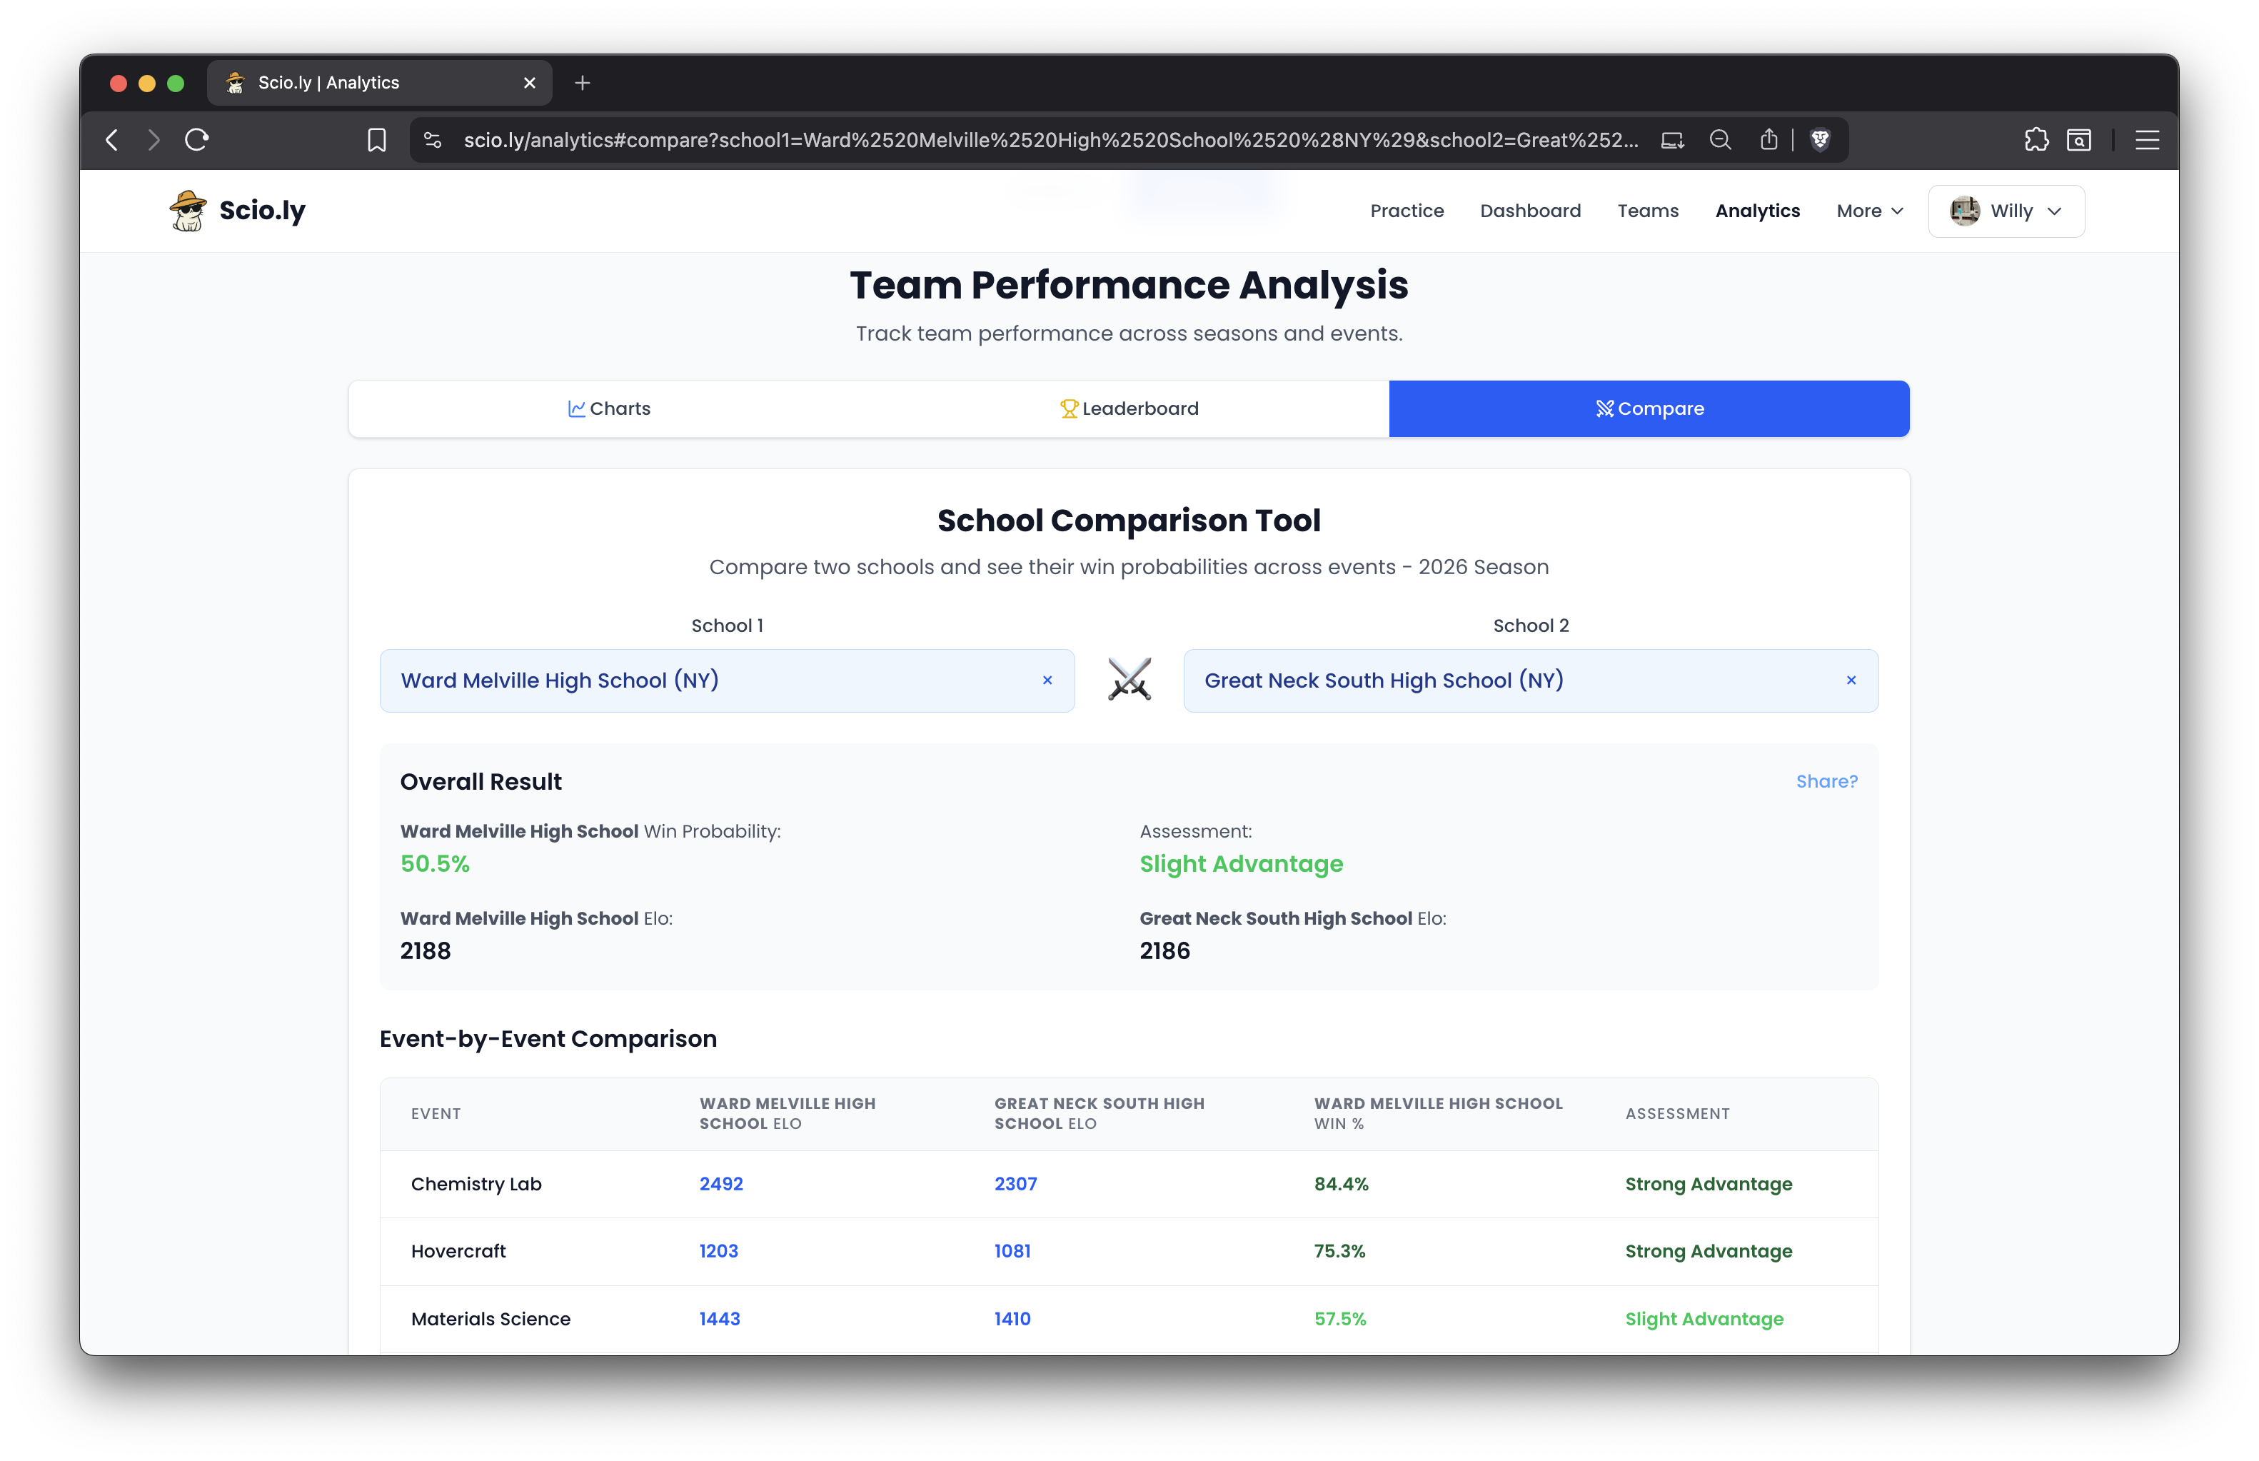The width and height of the screenshot is (2259, 1461).
Task: Open Chemistry Lab Ward Melville Elo 2492
Action: (721, 1184)
